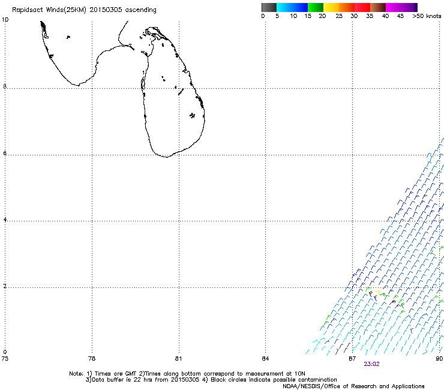This screenshot has width=444, height=390.
Task: Click the NOAA/NESDIS credit text
Action: [x=353, y=386]
